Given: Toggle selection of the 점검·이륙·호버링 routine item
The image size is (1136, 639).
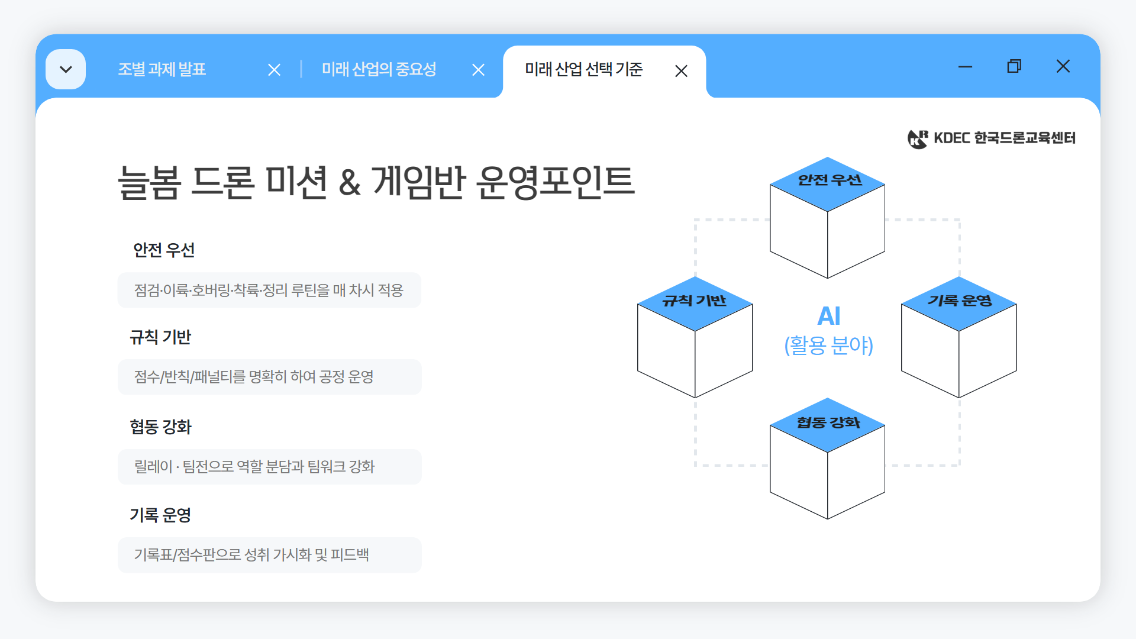Looking at the screenshot, I should [270, 290].
